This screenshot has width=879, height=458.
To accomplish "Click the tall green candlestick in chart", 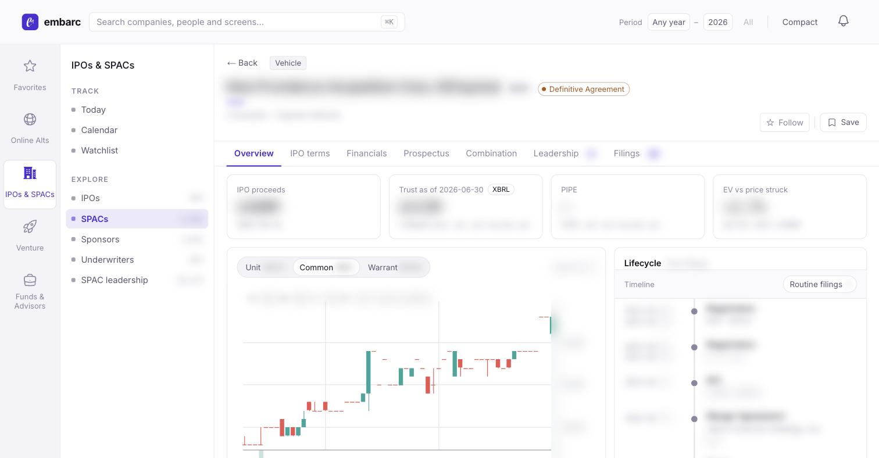I will [x=369, y=372].
